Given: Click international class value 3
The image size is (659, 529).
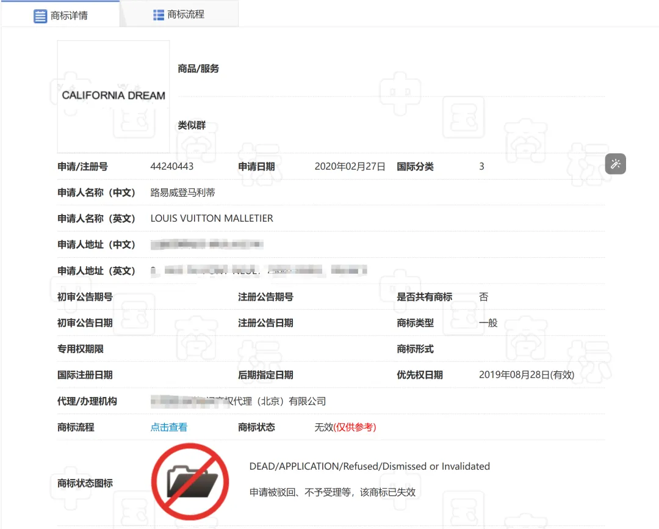Looking at the screenshot, I should (x=481, y=166).
